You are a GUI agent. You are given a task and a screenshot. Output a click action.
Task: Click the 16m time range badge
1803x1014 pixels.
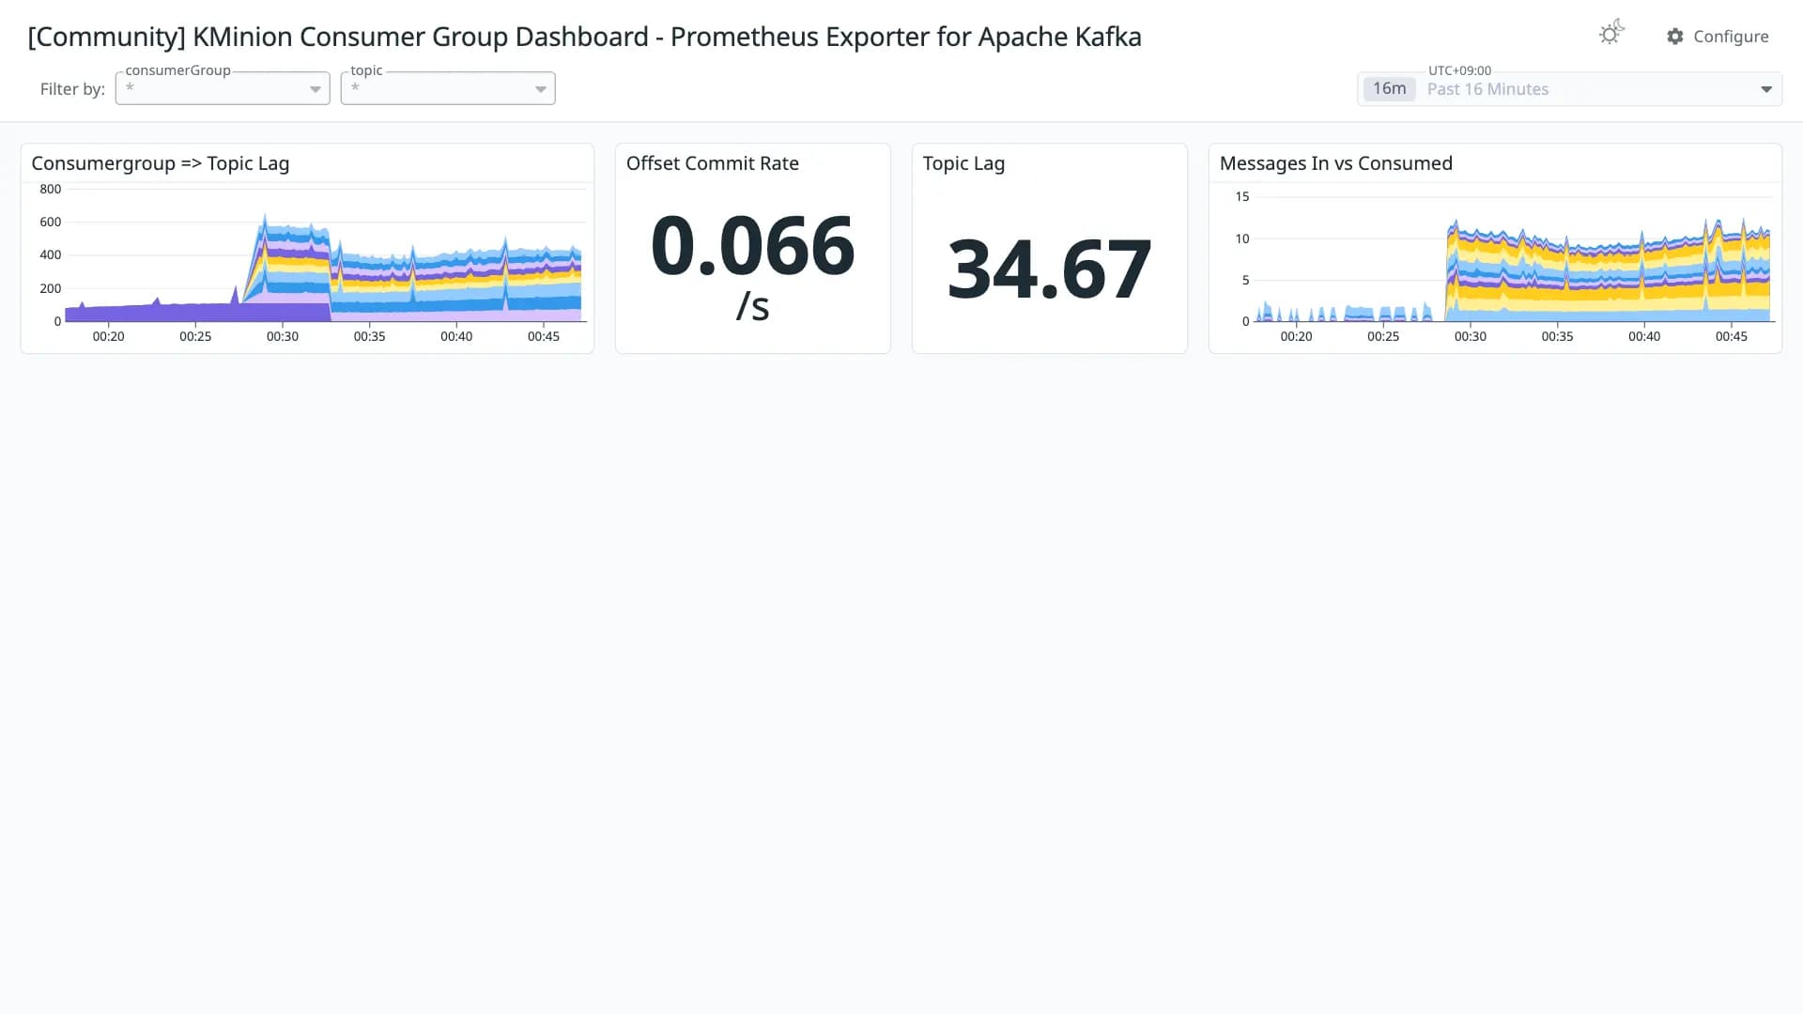[x=1389, y=88]
